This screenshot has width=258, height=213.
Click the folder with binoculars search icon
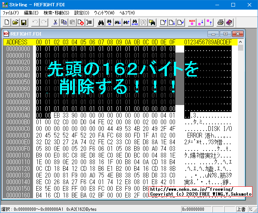point(152,22)
